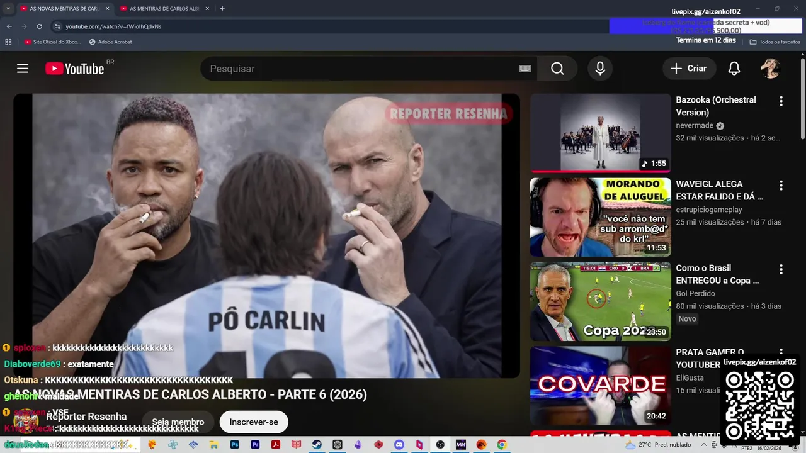
Task: Open Premiere Pro from the taskbar
Action: coord(255,445)
